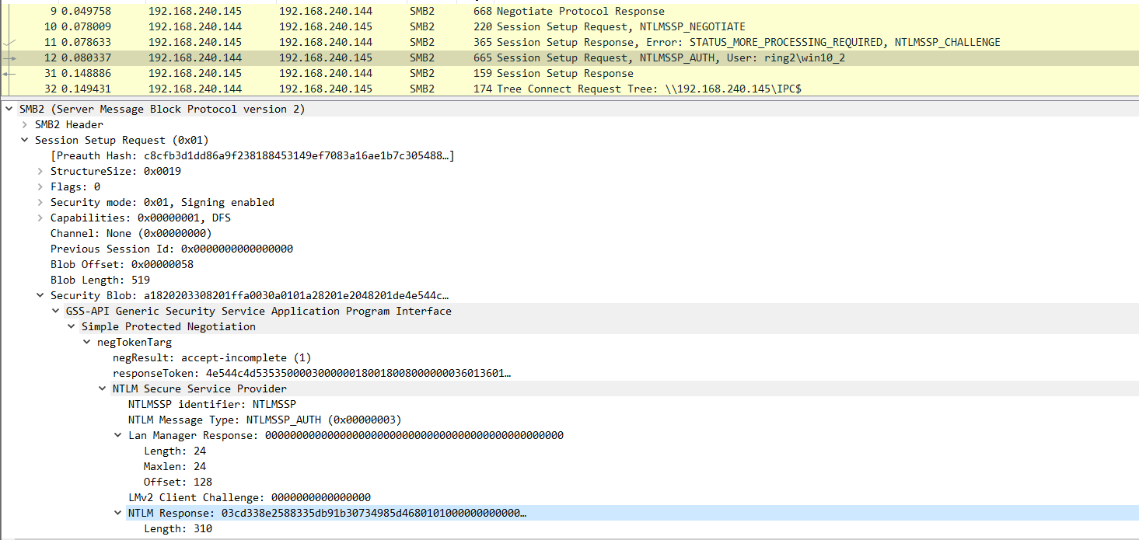Click the Blob Length: 519 field
Screen dimensions: 1139x540
coord(100,280)
